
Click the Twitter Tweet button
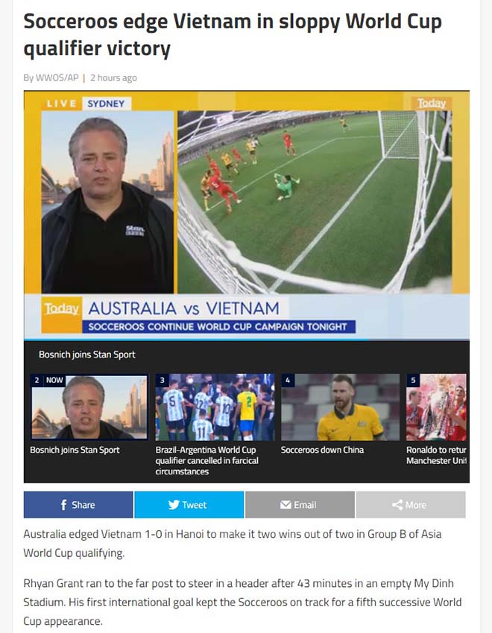coord(189,505)
